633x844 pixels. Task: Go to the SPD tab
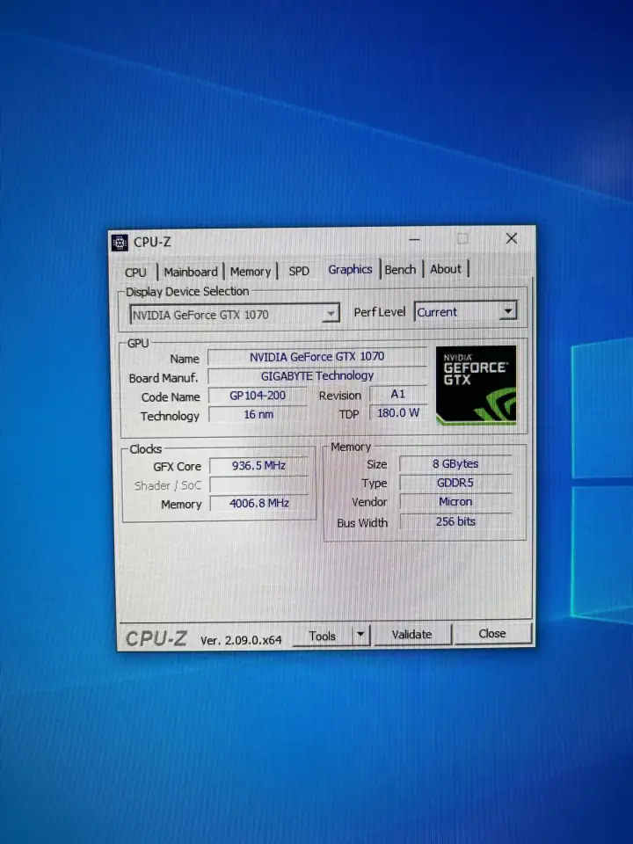click(x=299, y=271)
